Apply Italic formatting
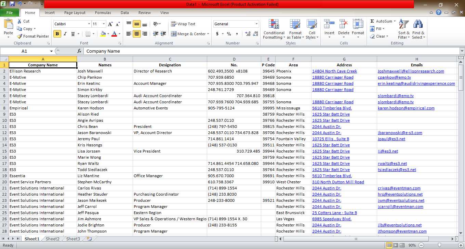Image resolution: width=465 pixels, height=249 pixels. [x=65, y=34]
